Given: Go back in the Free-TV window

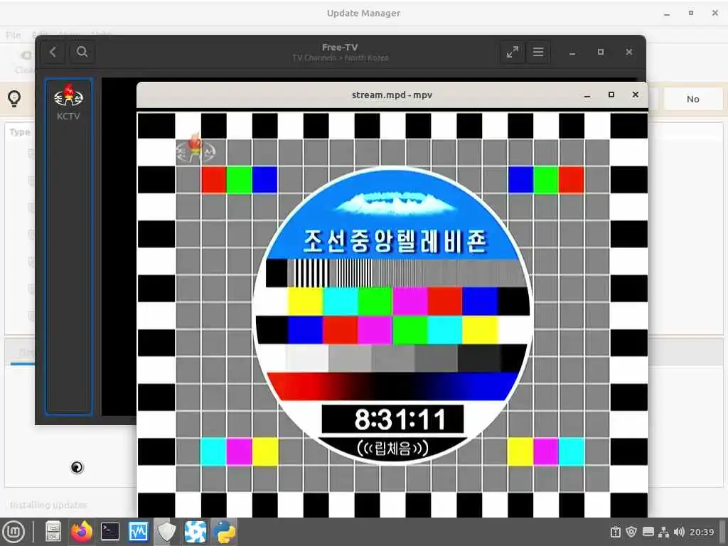Looking at the screenshot, I should [x=53, y=51].
